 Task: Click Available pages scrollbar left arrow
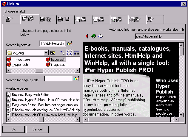(9, 119)
